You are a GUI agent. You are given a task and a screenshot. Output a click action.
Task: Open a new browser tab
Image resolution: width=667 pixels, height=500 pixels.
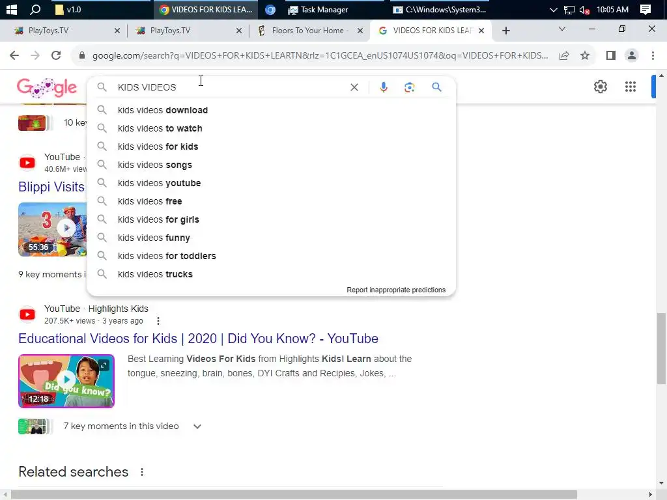[505, 31]
